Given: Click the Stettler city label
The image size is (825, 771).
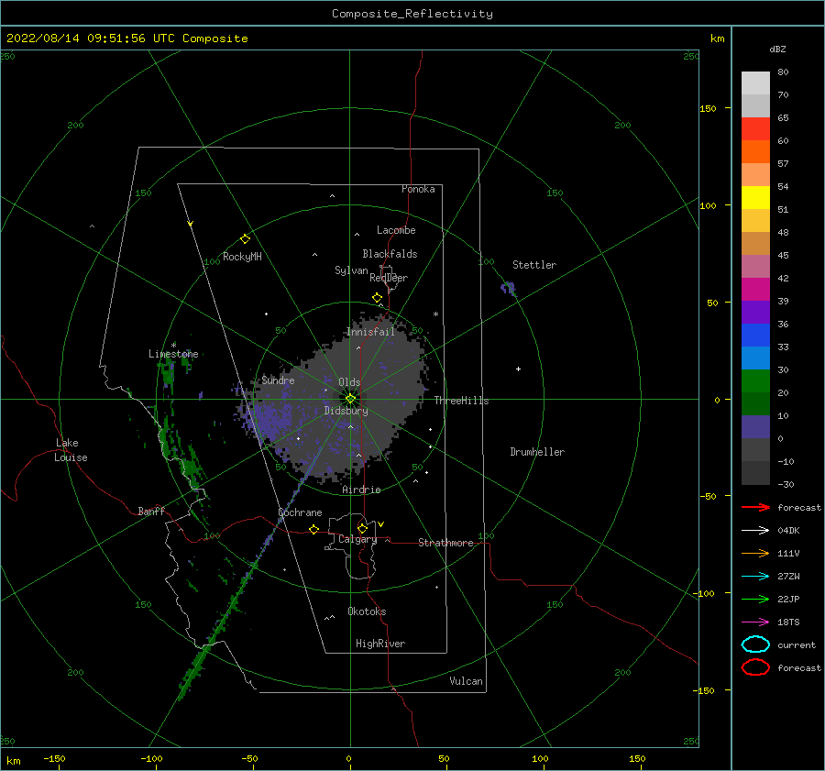Looking at the screenshot, I should pyautogui.click(x=534, y=265).
